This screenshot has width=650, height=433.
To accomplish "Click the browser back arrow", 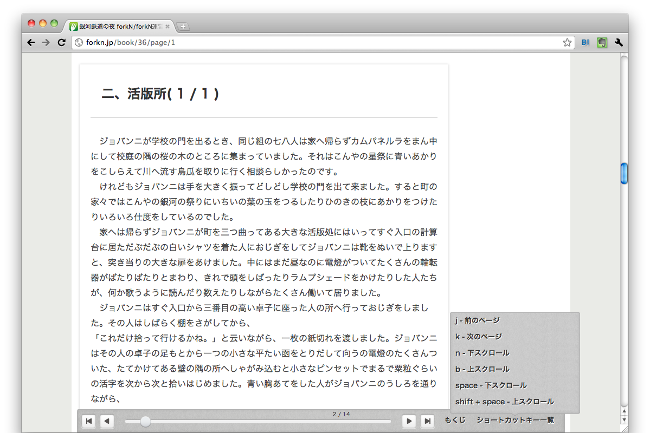I will coord(31,43).
